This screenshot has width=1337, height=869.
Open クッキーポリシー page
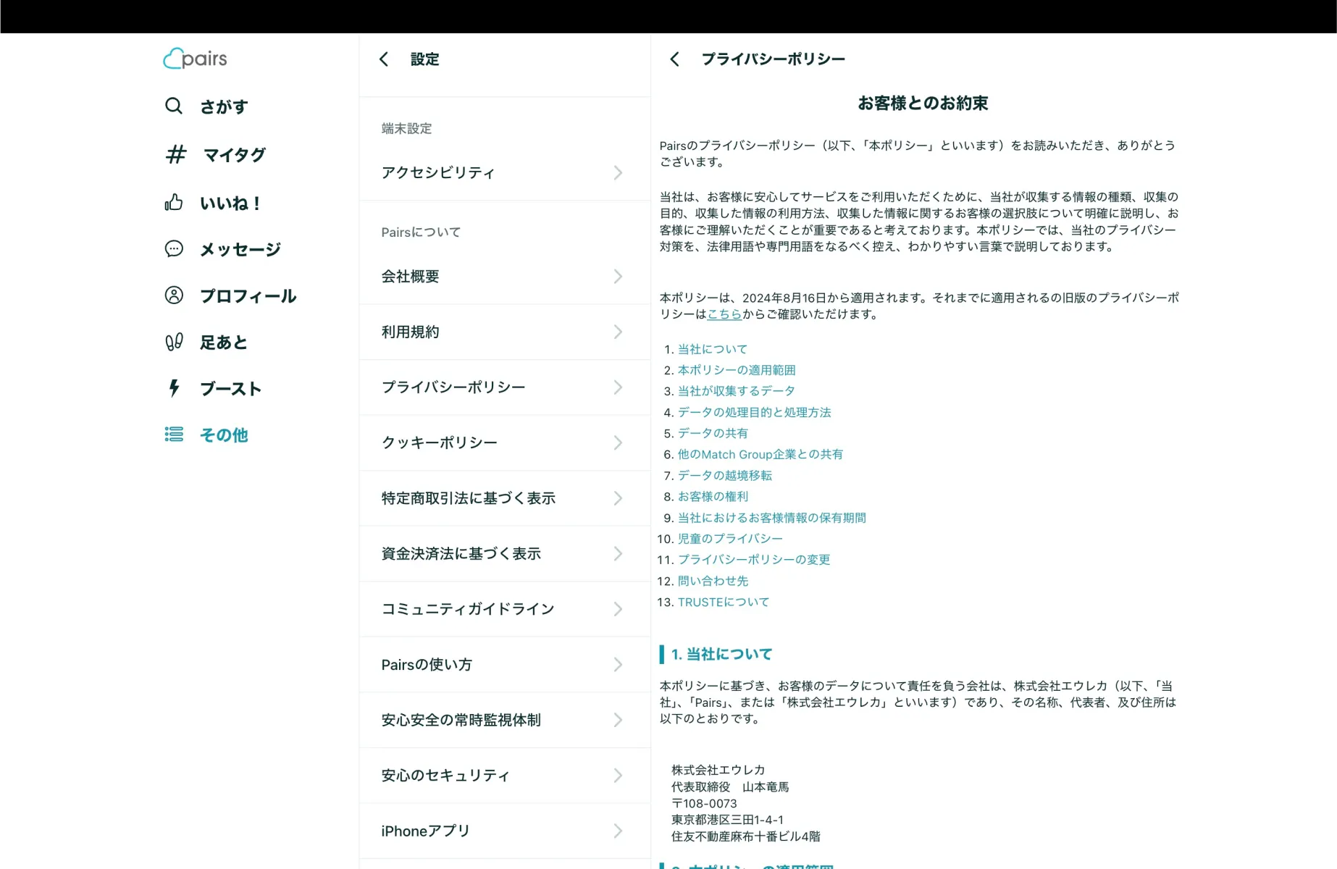(505, 442)
